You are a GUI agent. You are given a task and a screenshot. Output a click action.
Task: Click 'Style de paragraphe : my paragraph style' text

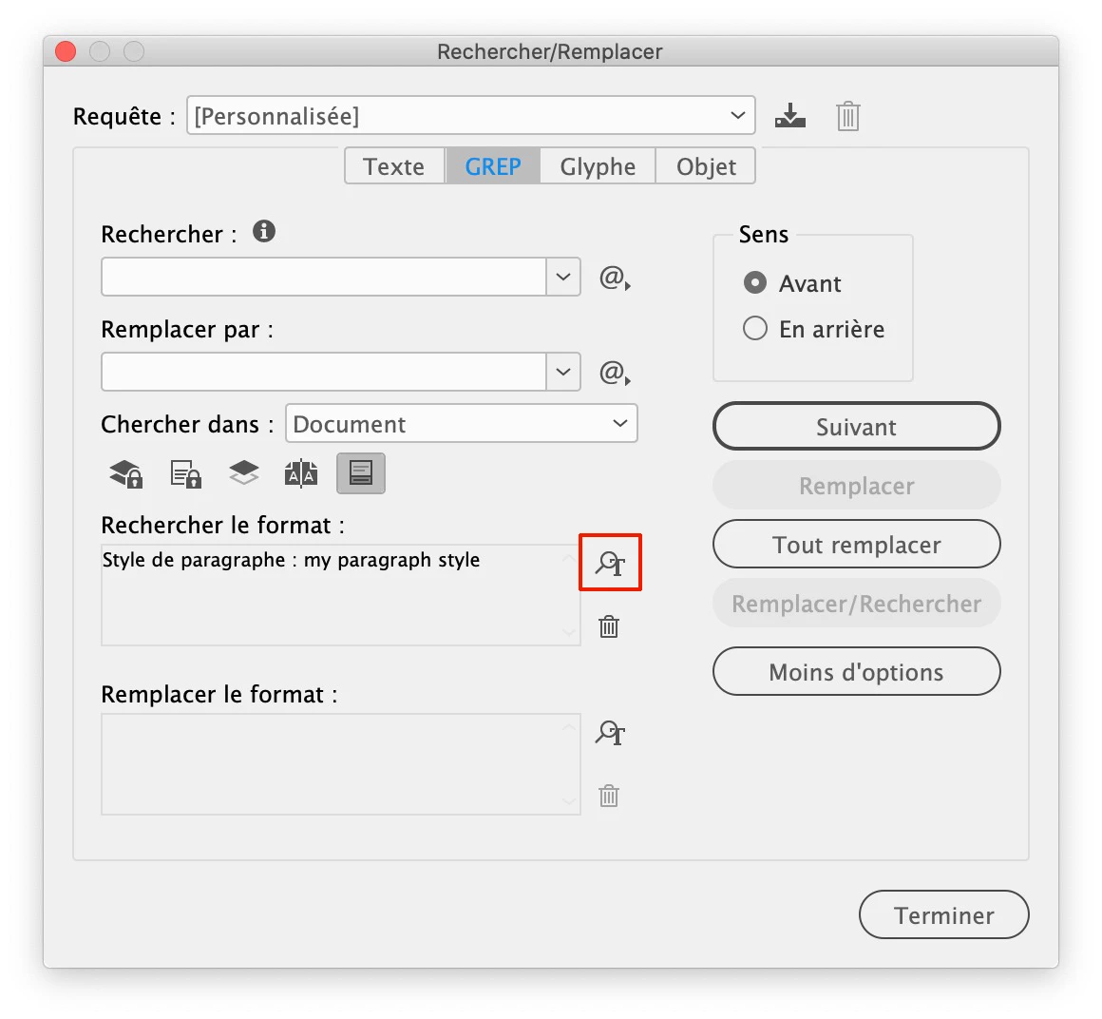pos(291,561)
